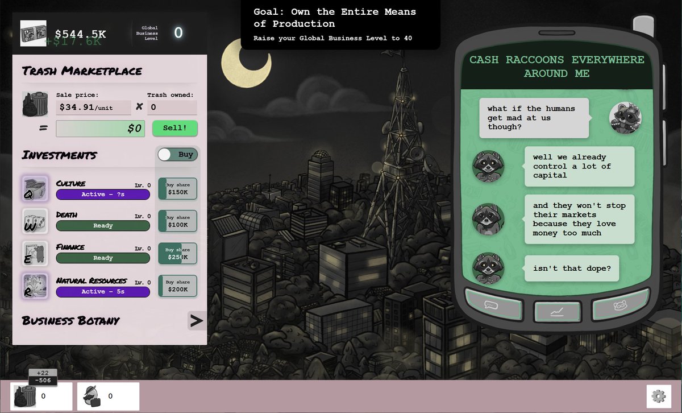Click the $544.5K cash balance

80,34
